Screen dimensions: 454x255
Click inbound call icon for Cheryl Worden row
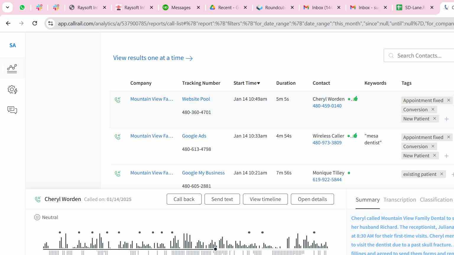tap(118, 100)
